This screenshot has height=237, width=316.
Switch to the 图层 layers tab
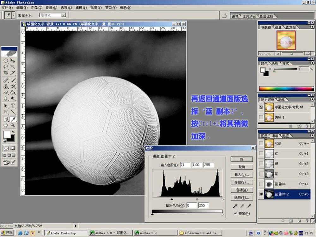pos(264,136)
